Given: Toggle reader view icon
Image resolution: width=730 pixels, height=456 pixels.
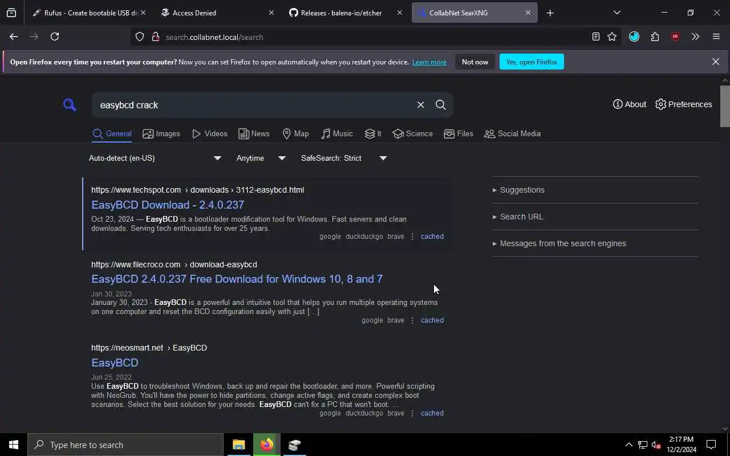Looking at the screenshot, I should [x=595, y=36].
